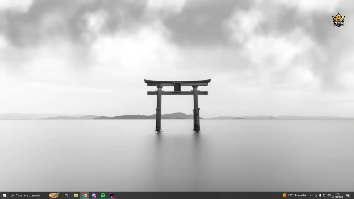Open the Action Center notifications

(348, 195)
